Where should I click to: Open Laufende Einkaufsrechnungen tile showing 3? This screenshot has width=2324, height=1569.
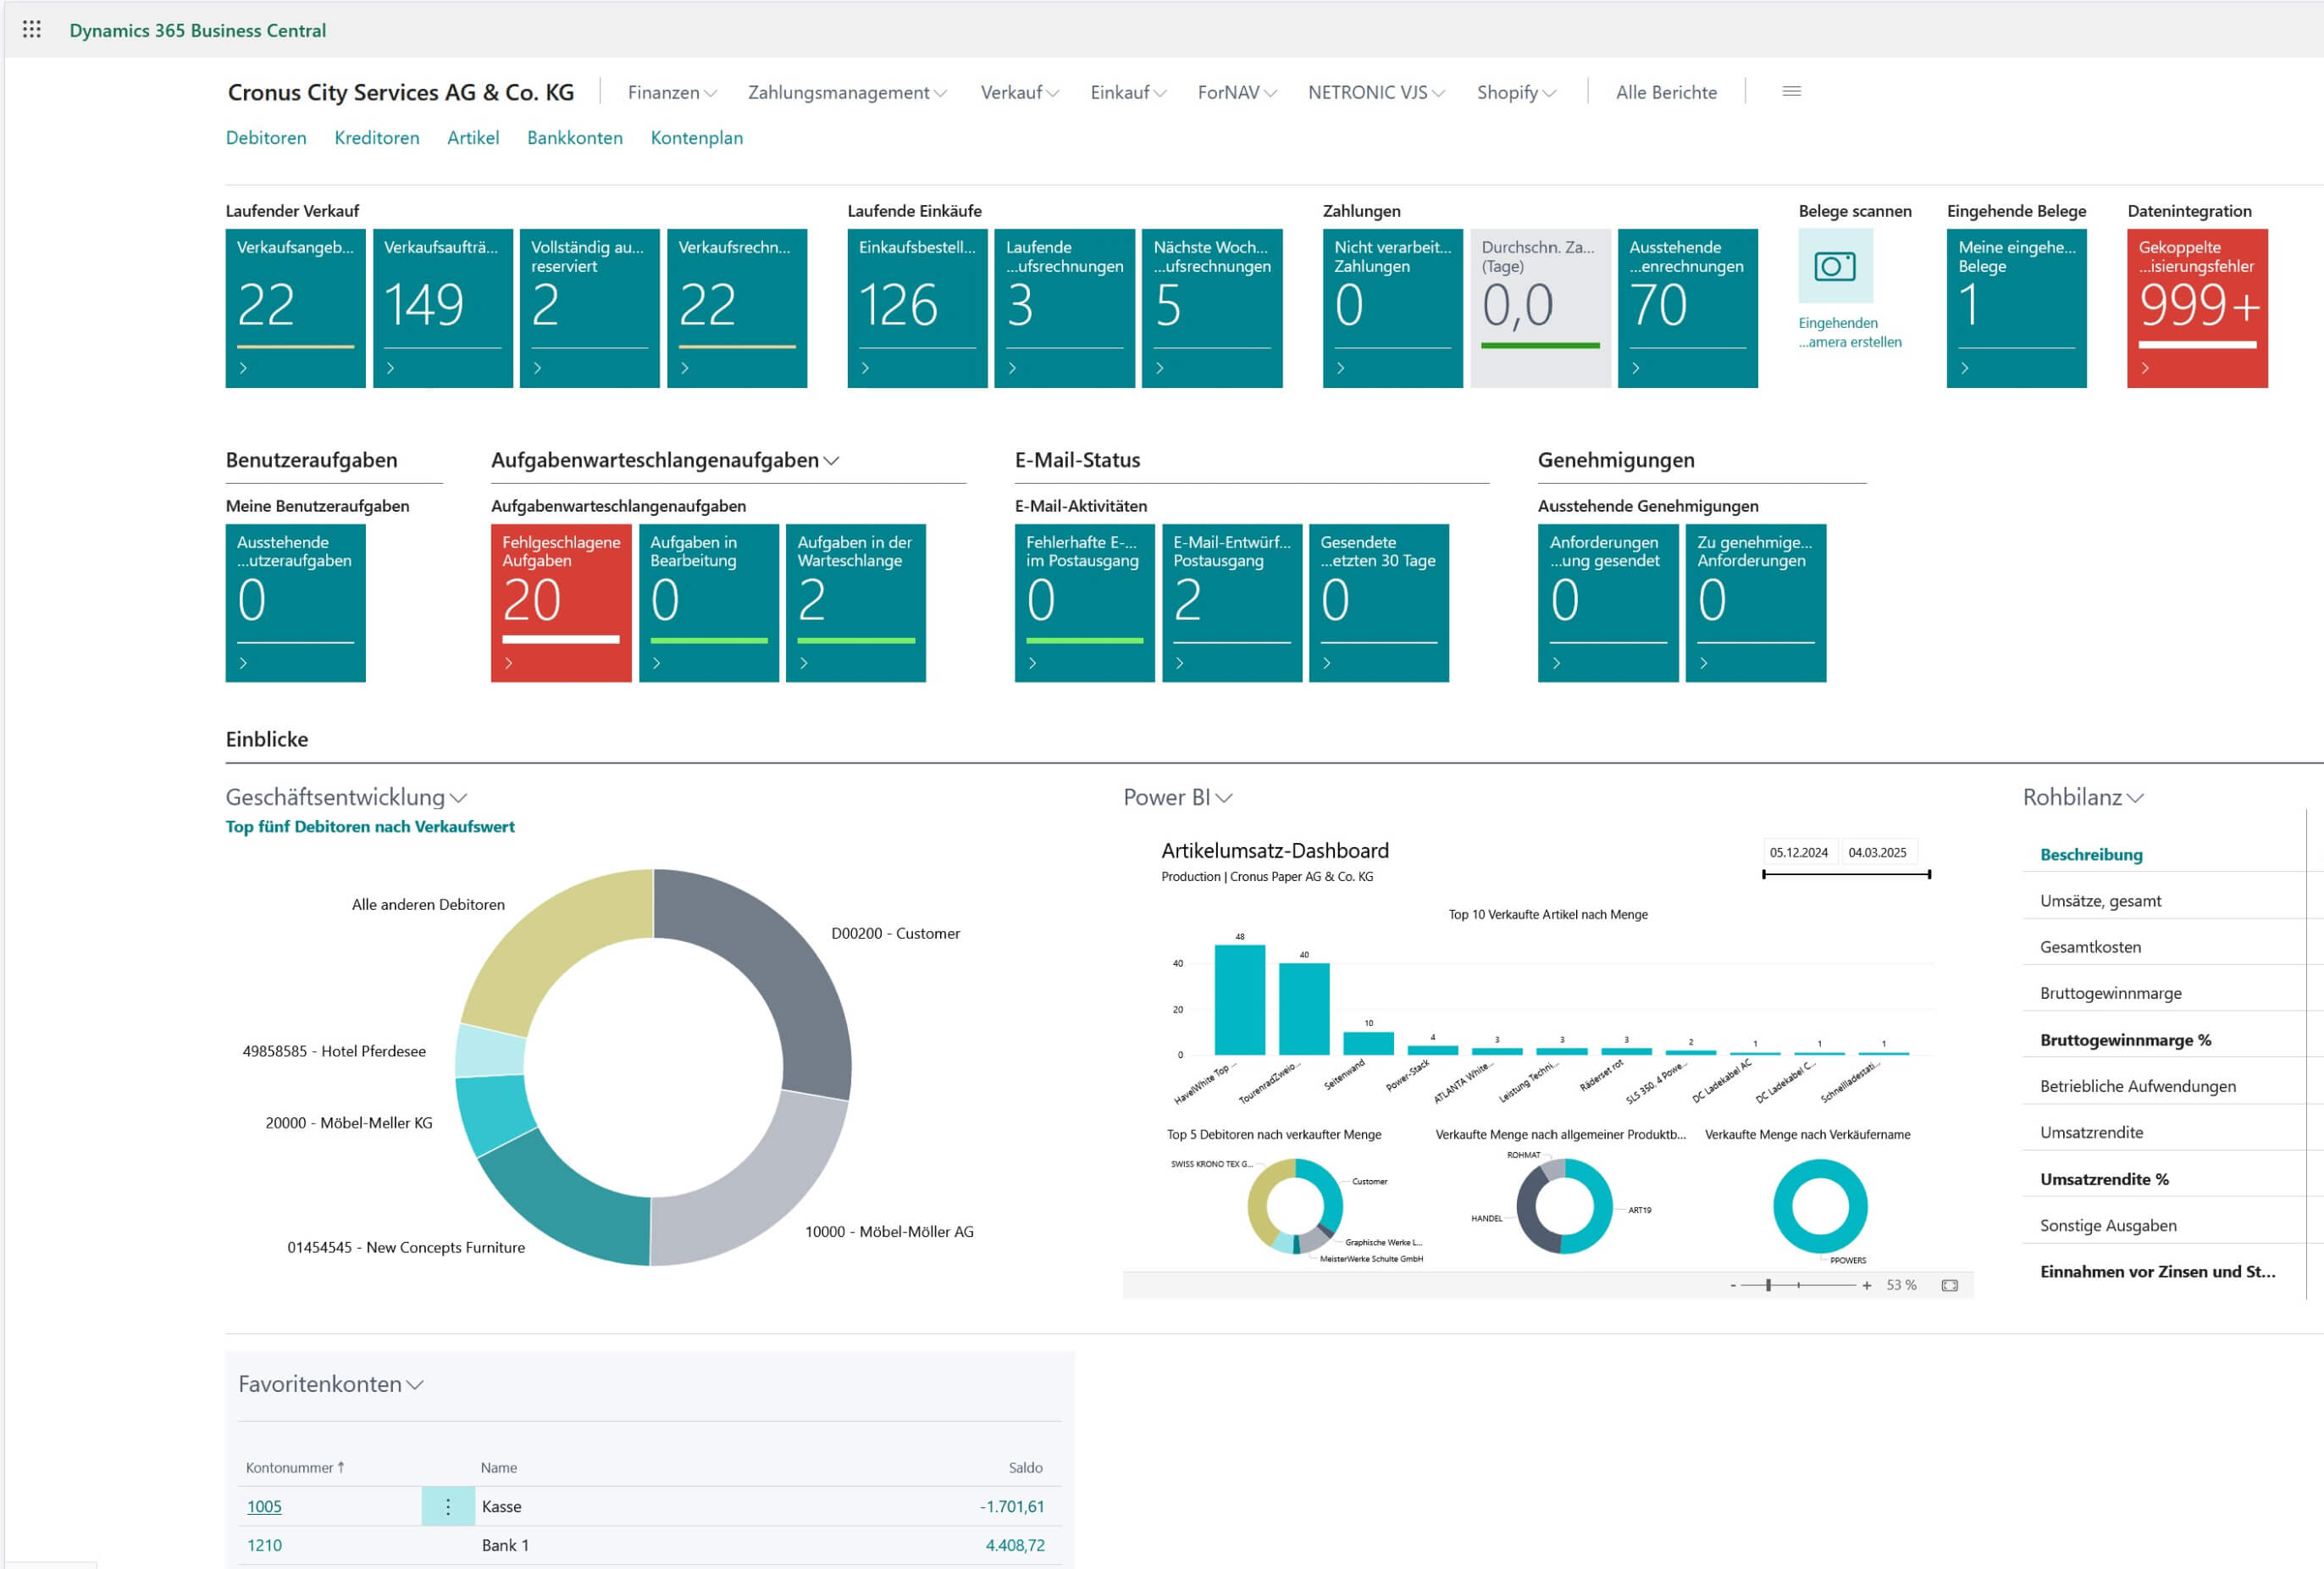point(1064,308)
